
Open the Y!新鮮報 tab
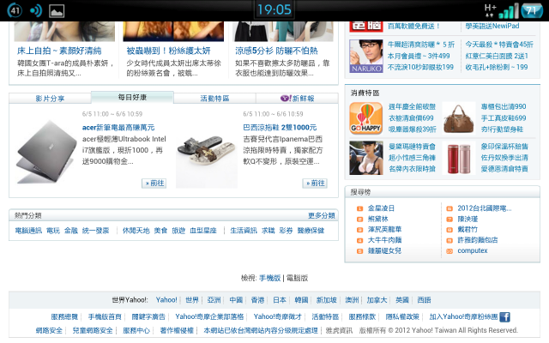click(x=298, y=99)
